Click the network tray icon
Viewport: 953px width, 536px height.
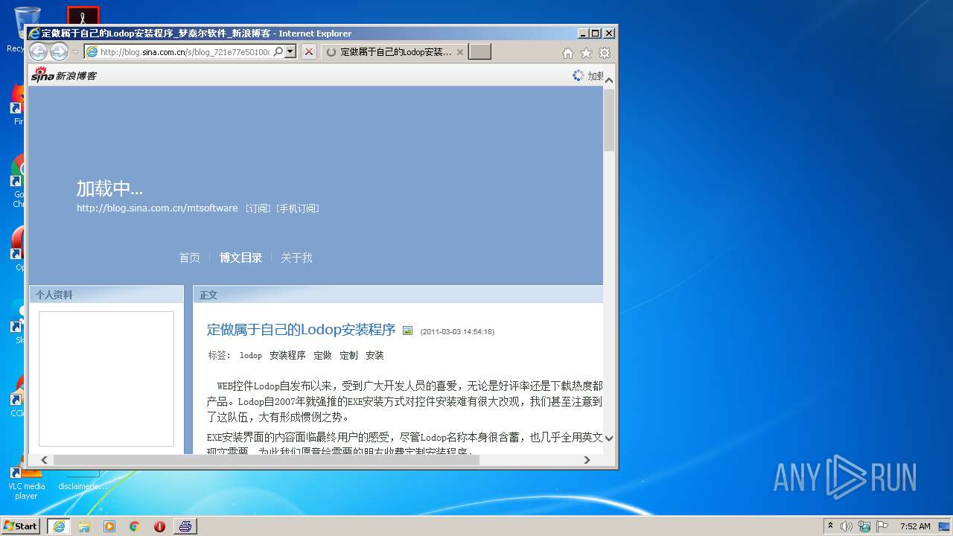point(864,526)
